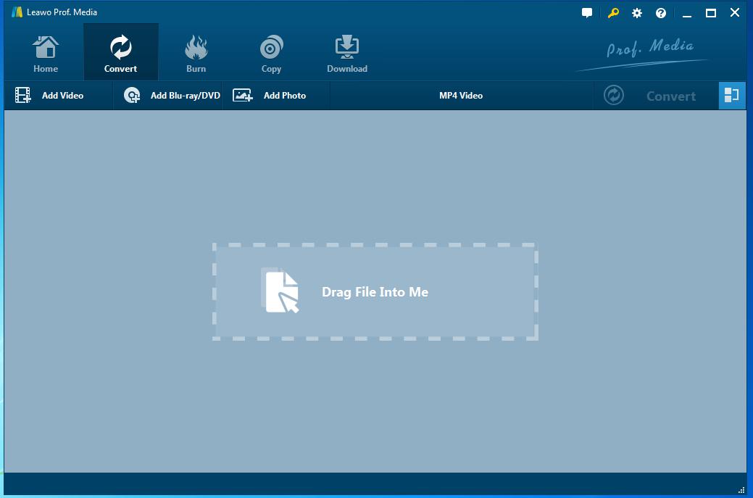Maximize the Leawo Prof. Media window
This screenshot has height=498, width=753.
(711, 13)
